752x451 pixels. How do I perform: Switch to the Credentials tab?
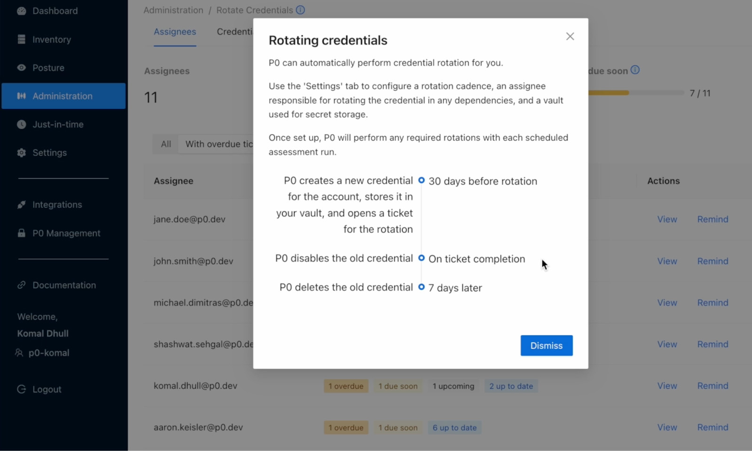point(236,31)
